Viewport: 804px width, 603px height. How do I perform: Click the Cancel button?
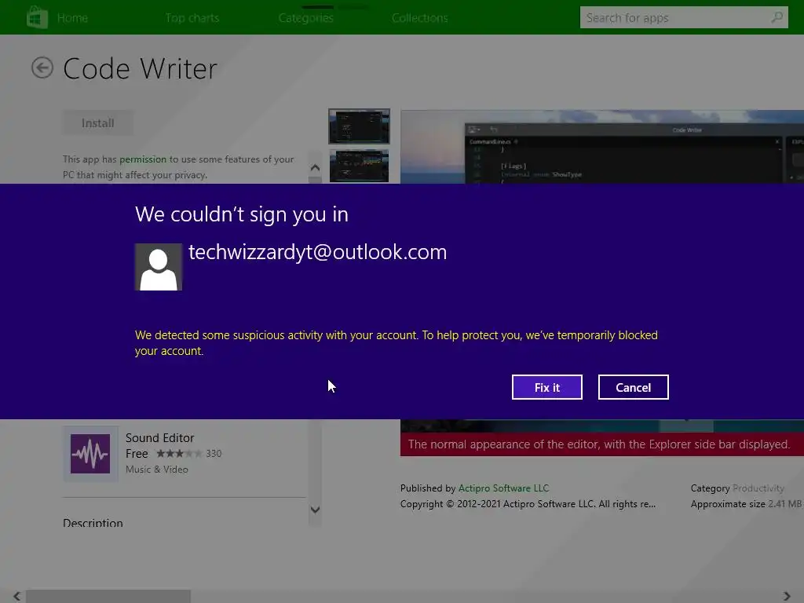click(634, 387)
